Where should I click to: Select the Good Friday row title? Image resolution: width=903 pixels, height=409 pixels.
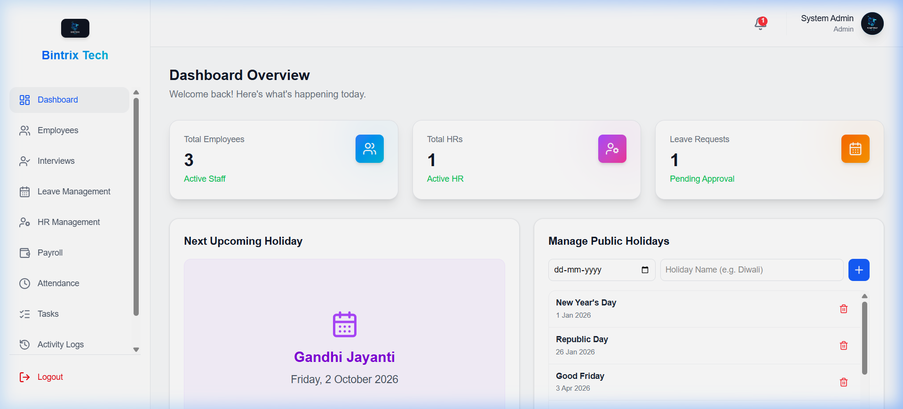[580, 376]
